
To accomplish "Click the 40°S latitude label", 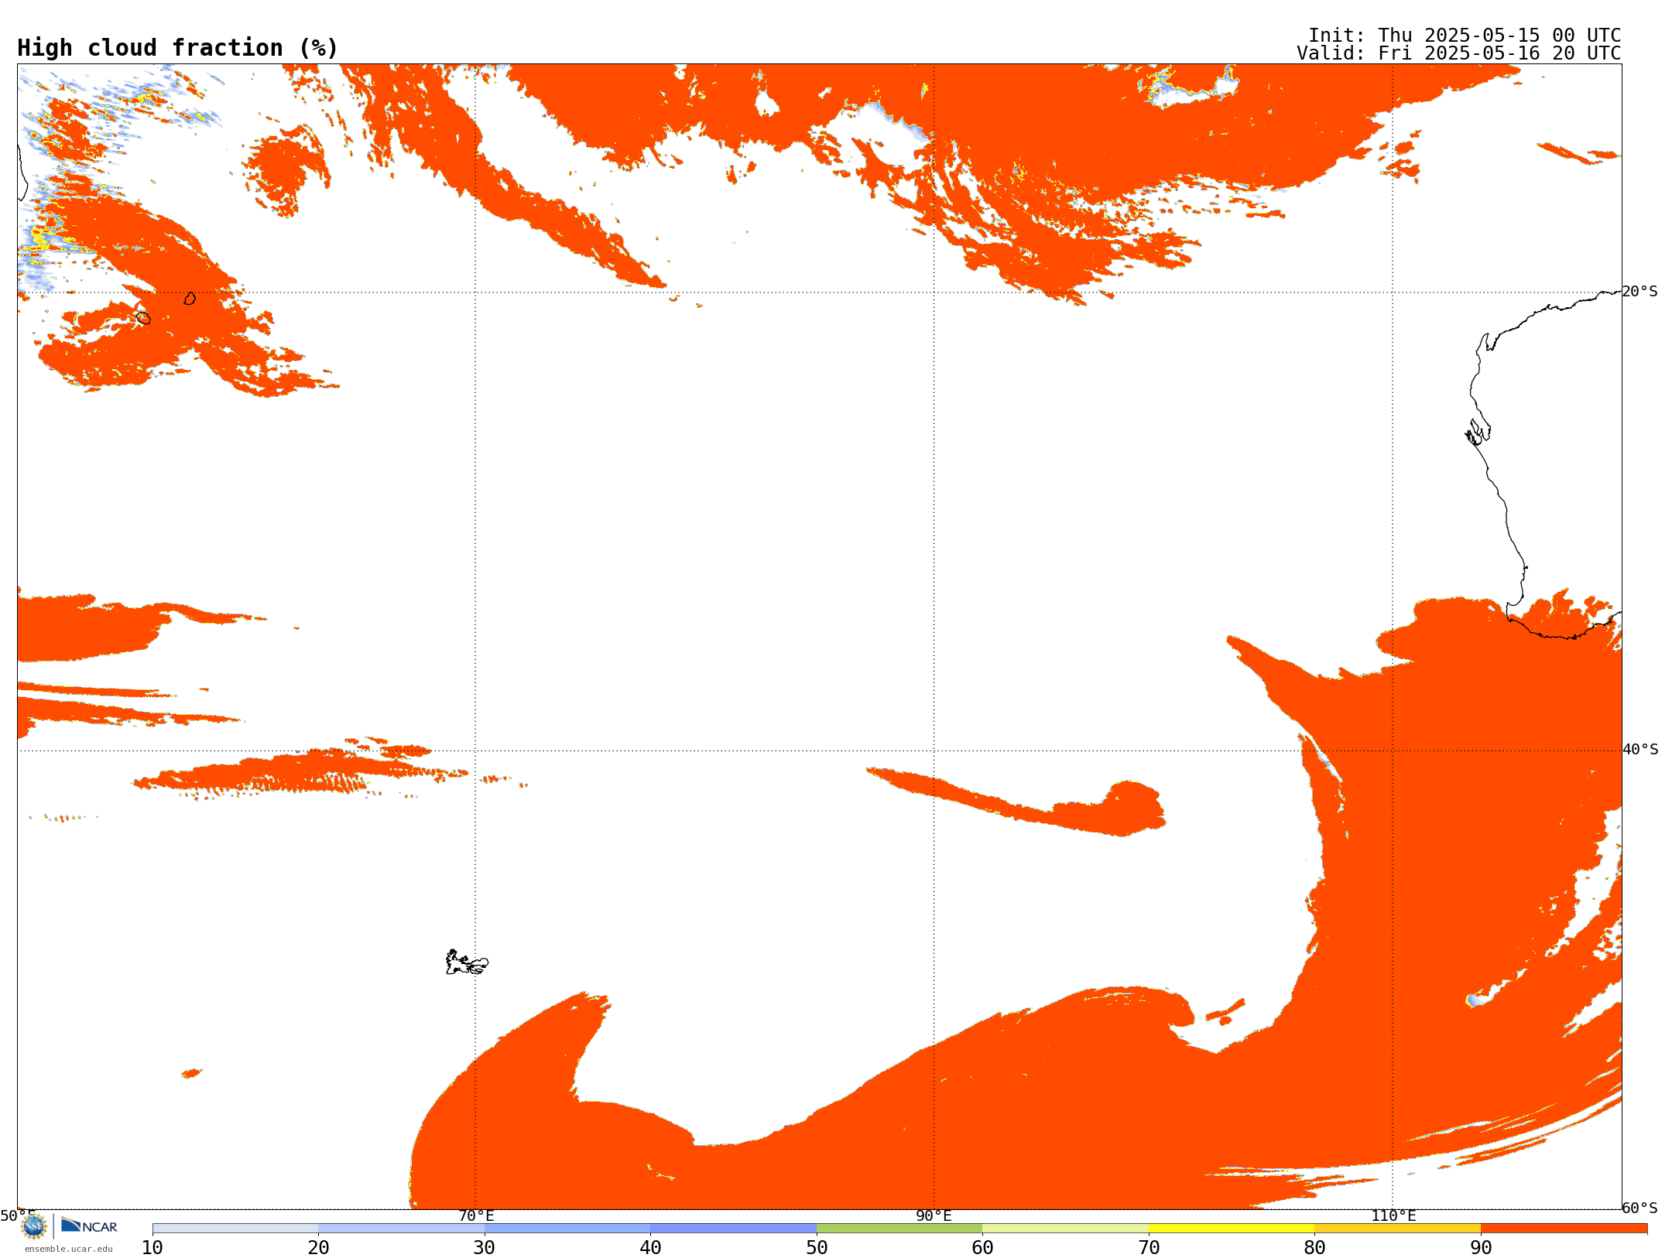I will [1640, 750].
